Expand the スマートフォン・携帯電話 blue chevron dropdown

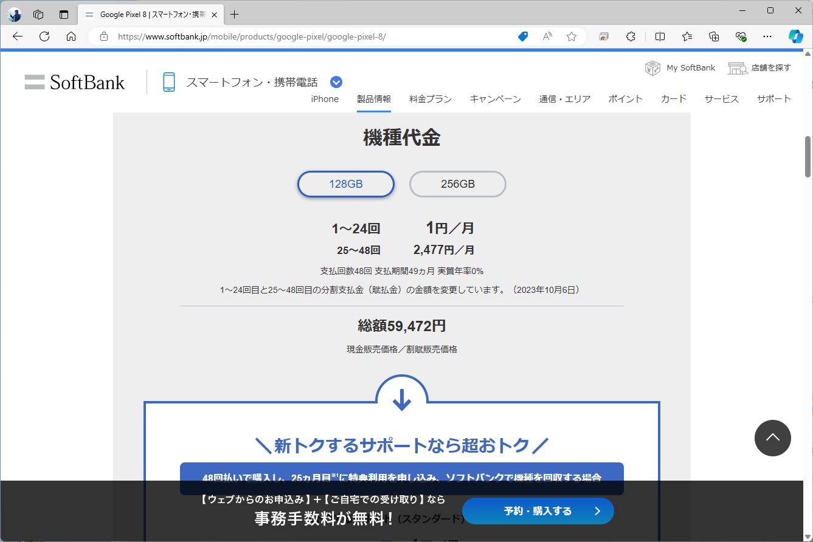pyautogui.click(x=336, y=82)
